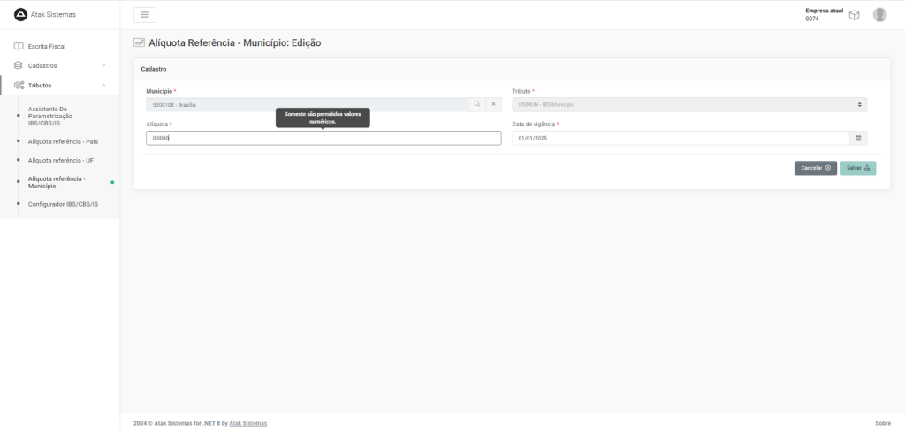Open the Tributo dropdown selector
The width and height of the screenshot is (905, 432).
(689, 104)
